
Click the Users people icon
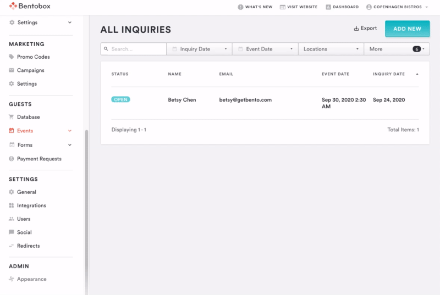click(11, 219)
